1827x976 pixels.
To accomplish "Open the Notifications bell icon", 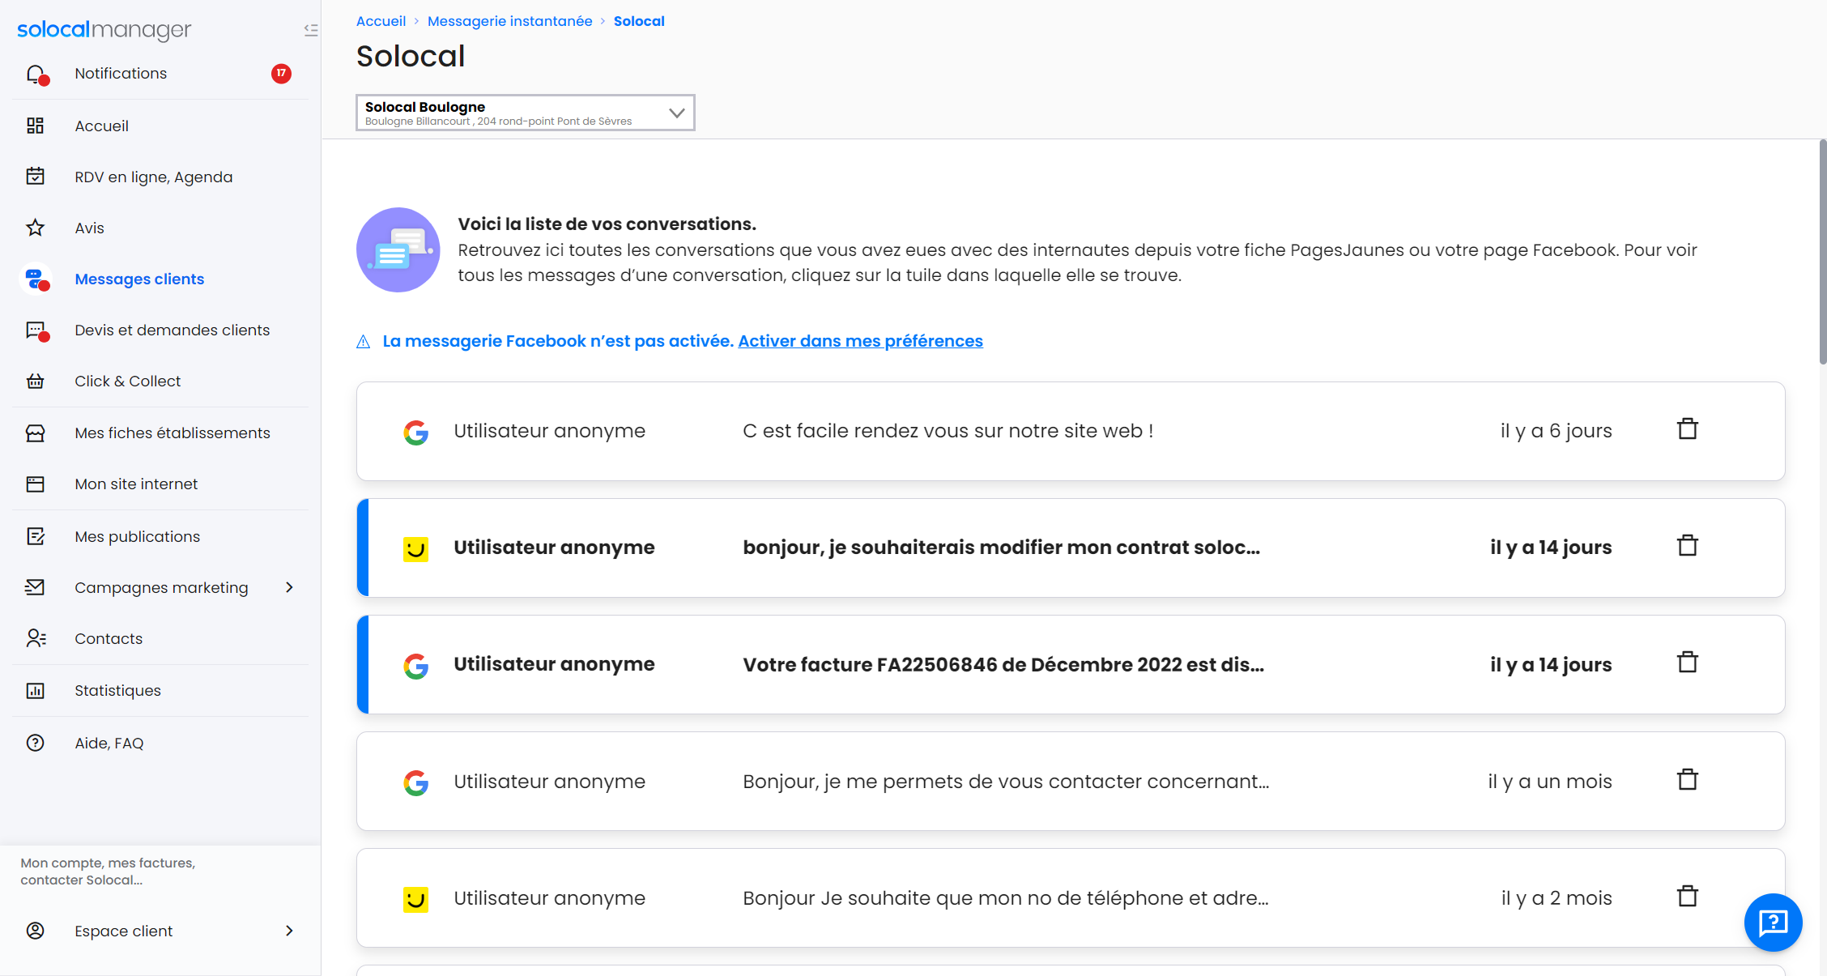I will (x=36, y=73).
